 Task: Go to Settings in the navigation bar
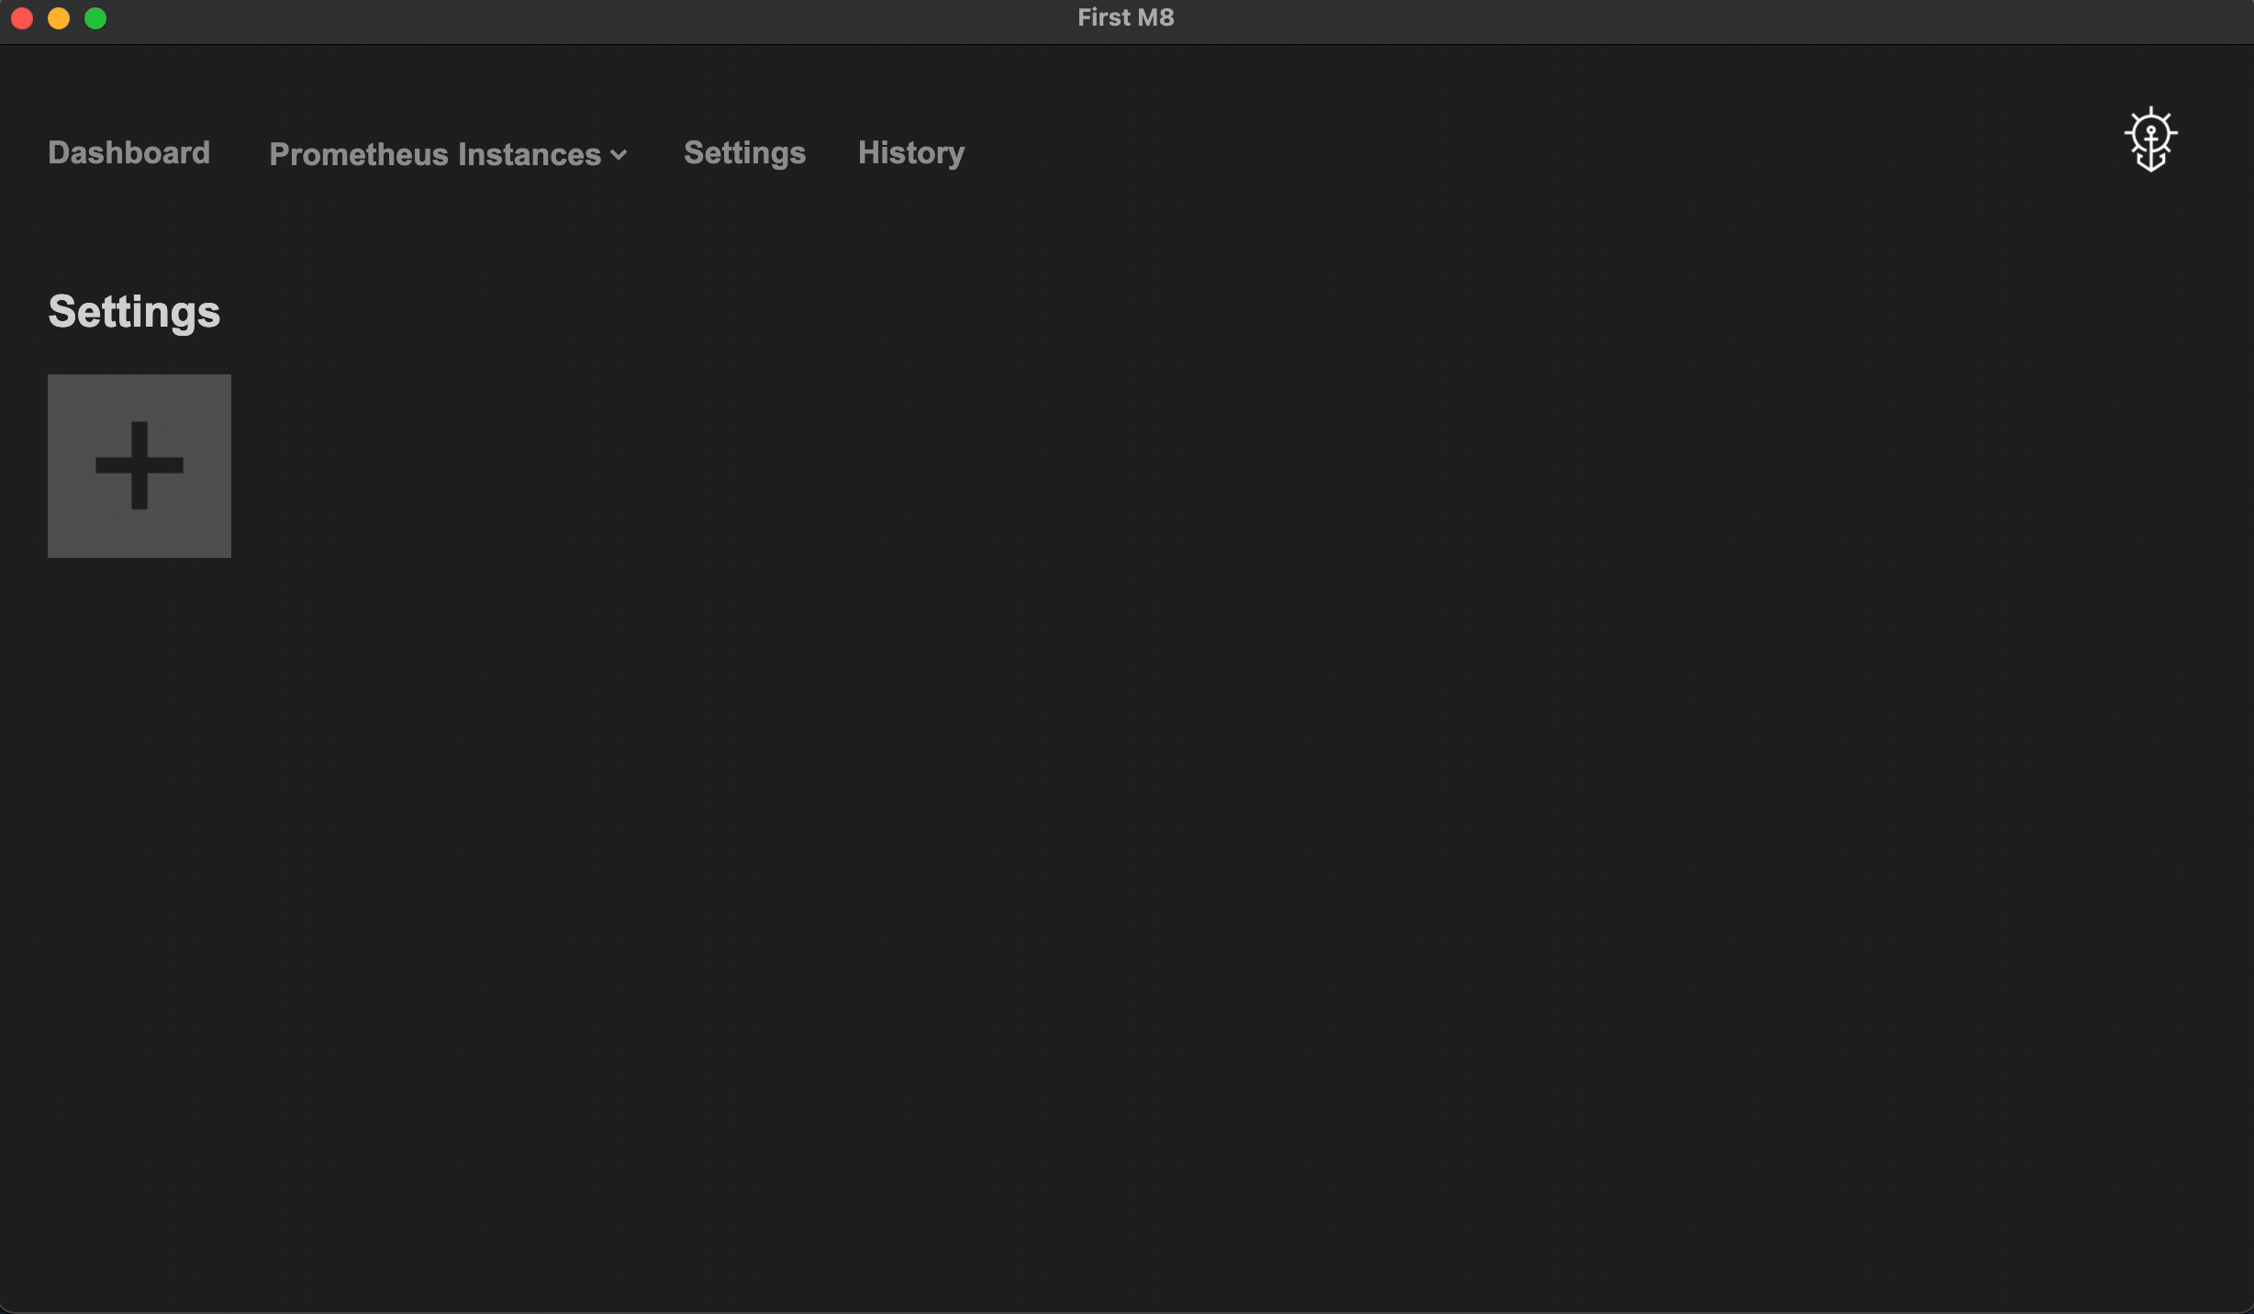pyautogui.click(x=744, y=152)
